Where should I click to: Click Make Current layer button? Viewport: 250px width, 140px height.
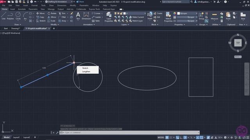[x=136, y=17]
